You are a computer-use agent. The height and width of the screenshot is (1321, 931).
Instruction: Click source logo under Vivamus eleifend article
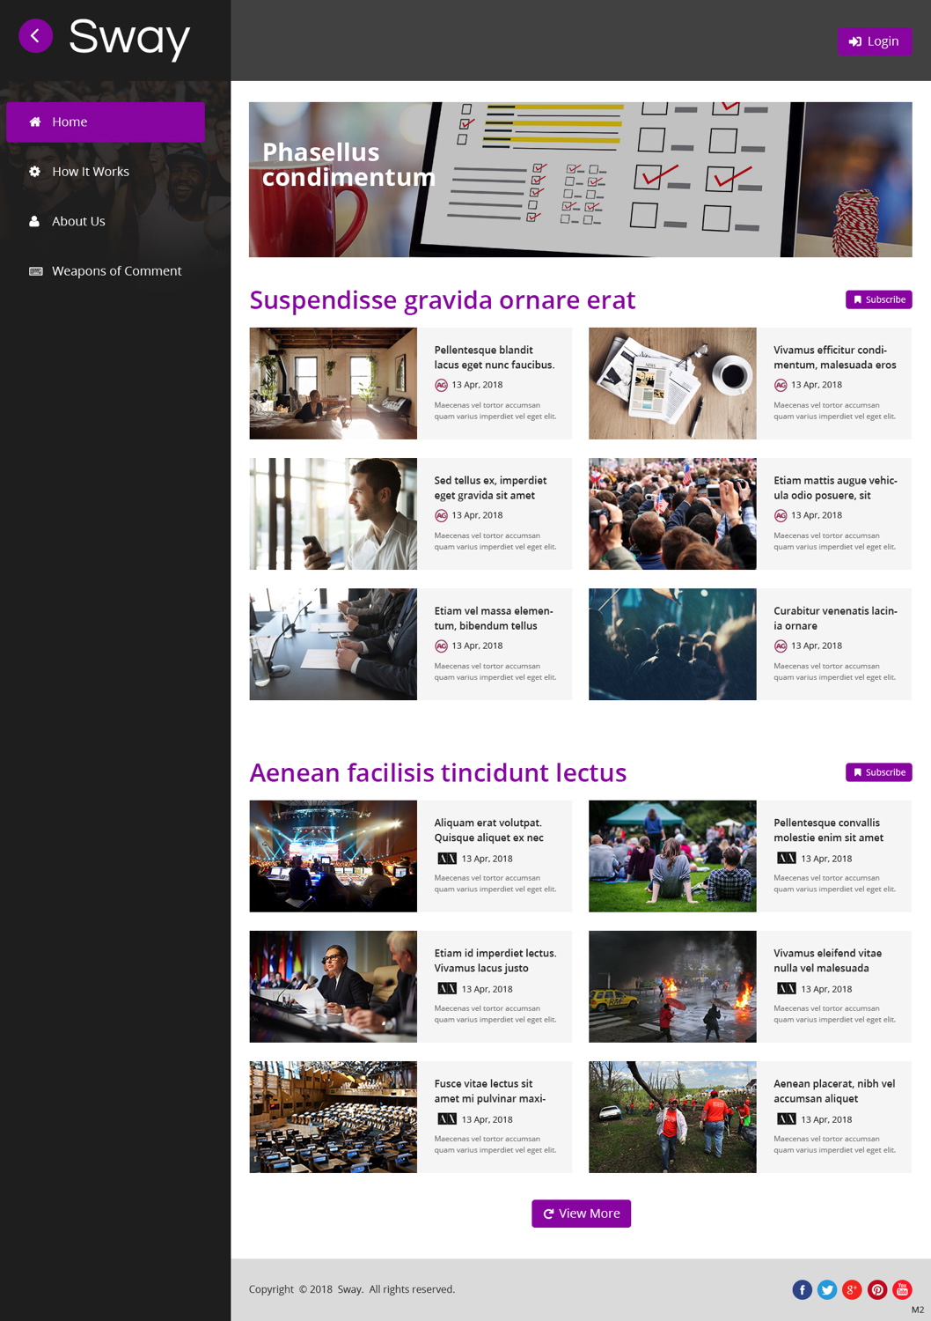[x=787, y=989]
